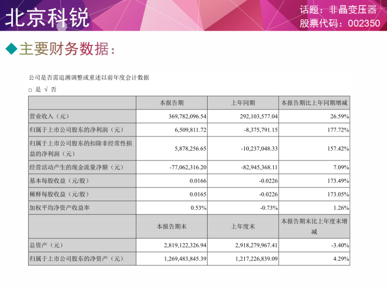Click the value 1,269,483,845.39
The width and height of the screenshot is (387, 290).
pos(185,259)
